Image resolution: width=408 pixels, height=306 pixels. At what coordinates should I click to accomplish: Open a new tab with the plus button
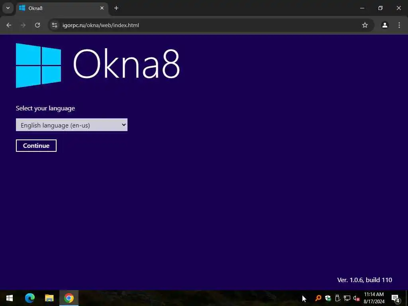[x=116, y=8]
